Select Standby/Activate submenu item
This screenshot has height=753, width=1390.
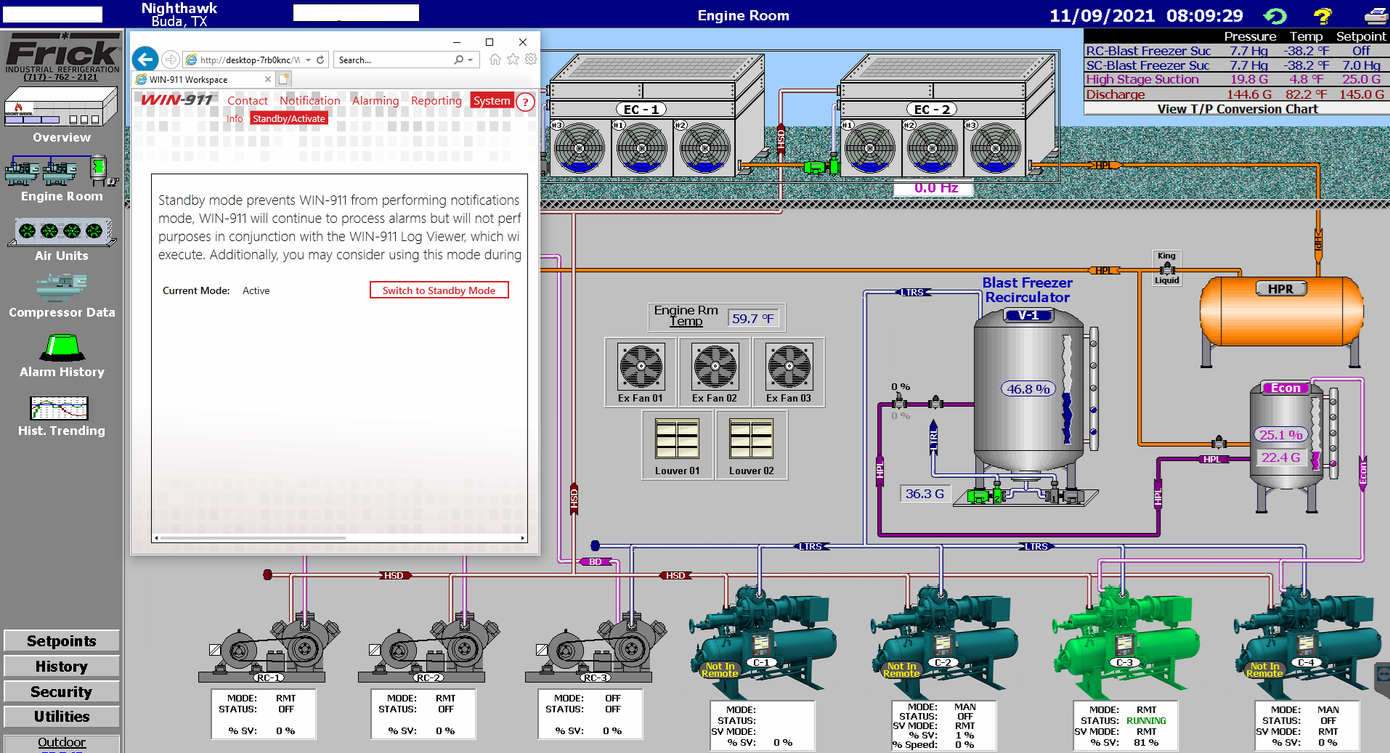pyautogui.click(x=289, y=119)
